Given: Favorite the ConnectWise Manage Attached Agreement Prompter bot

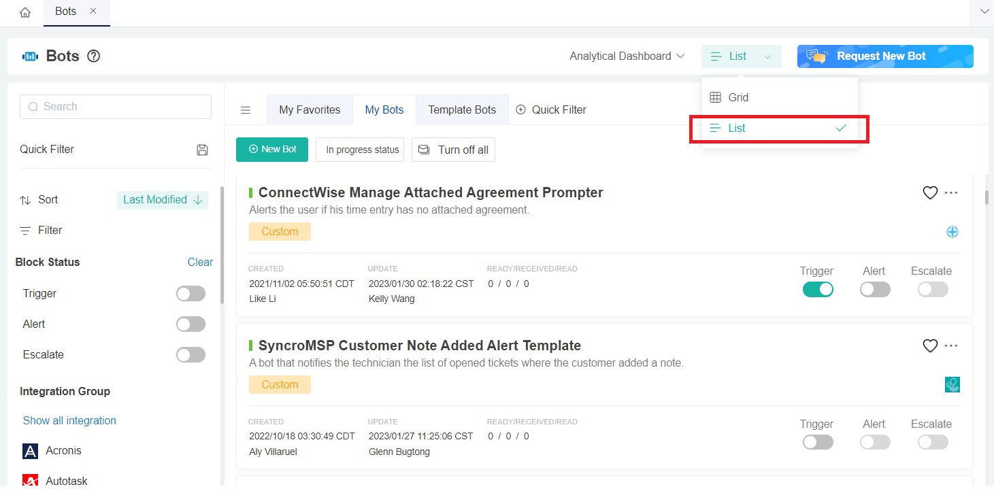Looking at the screenshot, I should (x=929, y=193).
